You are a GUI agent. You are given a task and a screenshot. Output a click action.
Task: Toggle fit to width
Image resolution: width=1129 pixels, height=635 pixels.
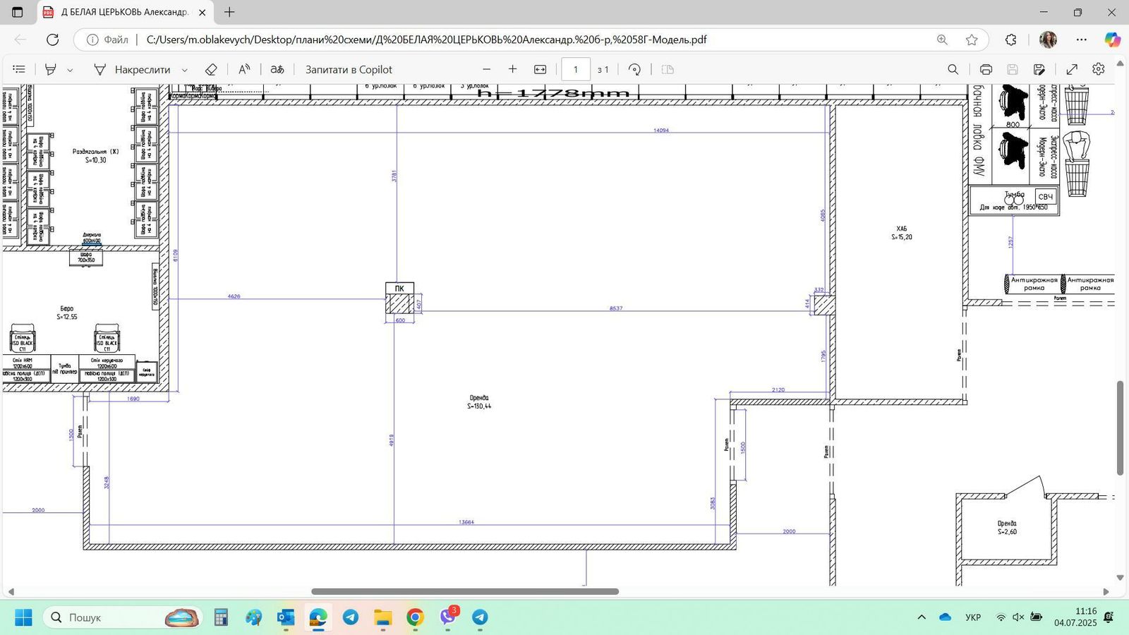coord(541,69)
